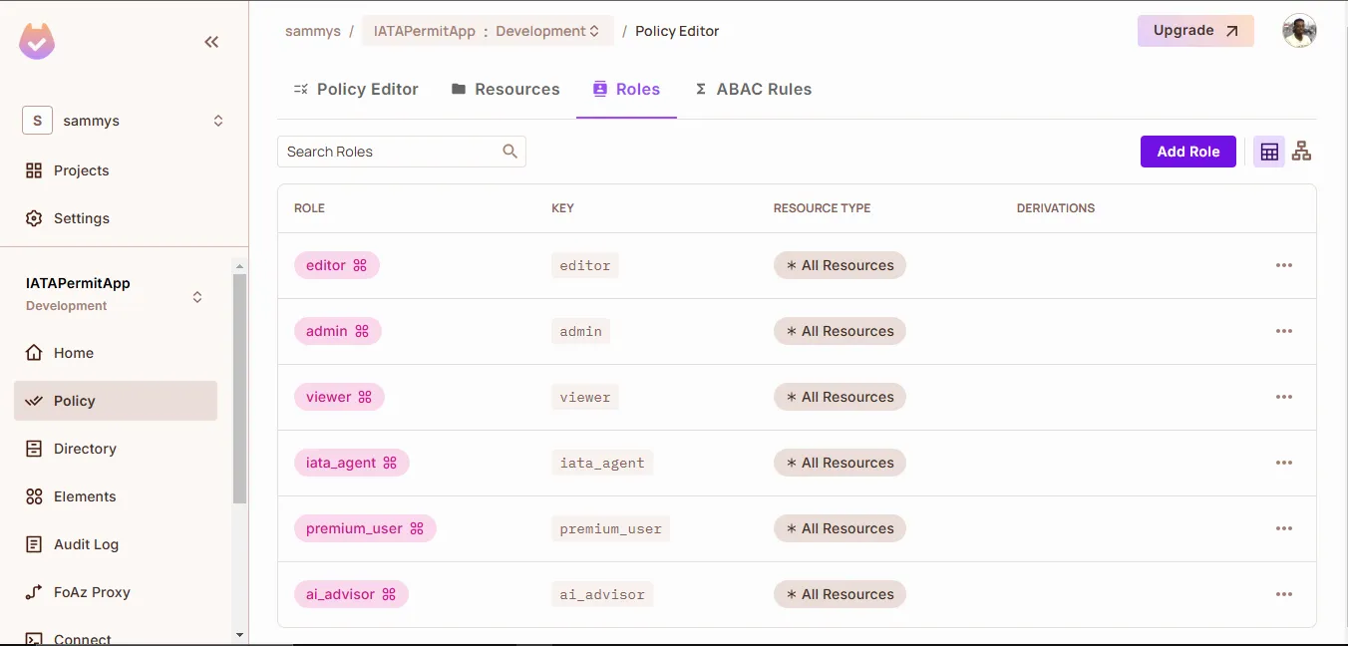Screen dimensions: 1348x646
Task: Open three-dot menu for iata_agent role
Action: tap(1283, 463)
